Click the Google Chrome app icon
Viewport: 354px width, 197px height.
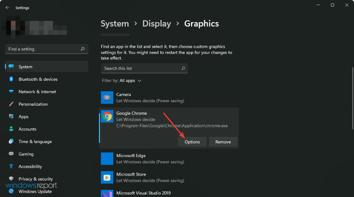coord(107,116)
